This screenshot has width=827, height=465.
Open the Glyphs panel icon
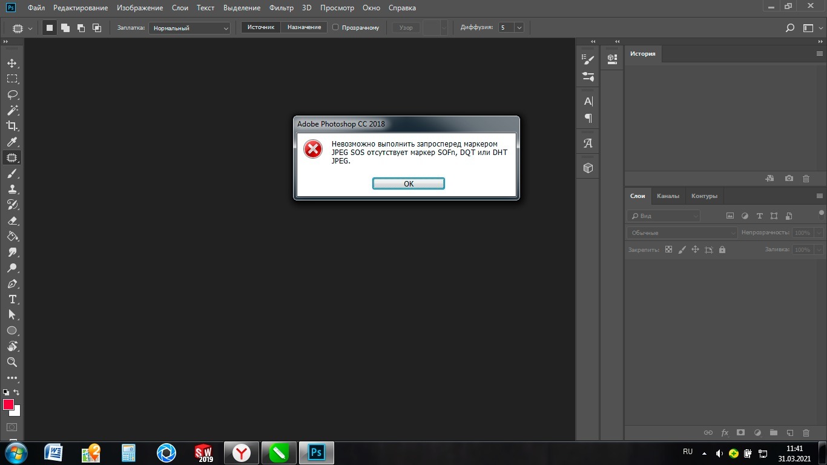[588, 143]
